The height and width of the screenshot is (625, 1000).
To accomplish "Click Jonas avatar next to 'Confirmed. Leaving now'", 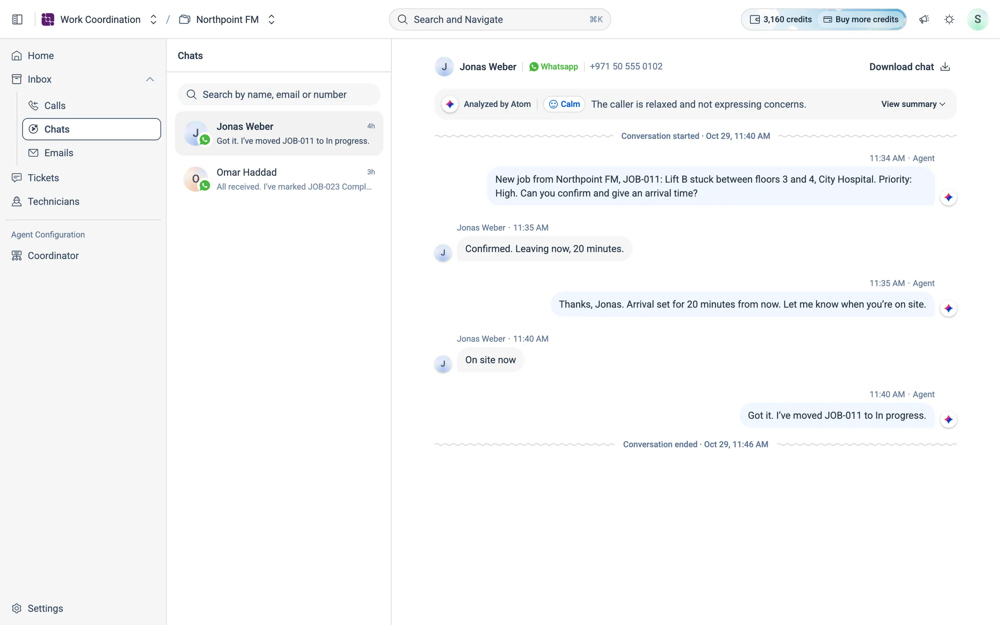I will click(x=443, y=253).
